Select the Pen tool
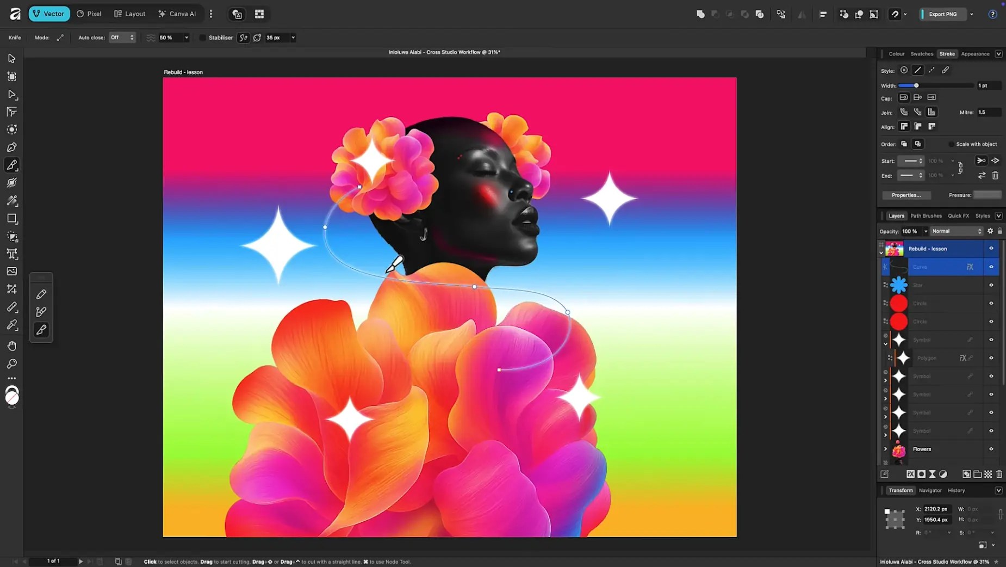Image resolution: width=1006 pixels, height=567 pixels. (x=11, y=147)
